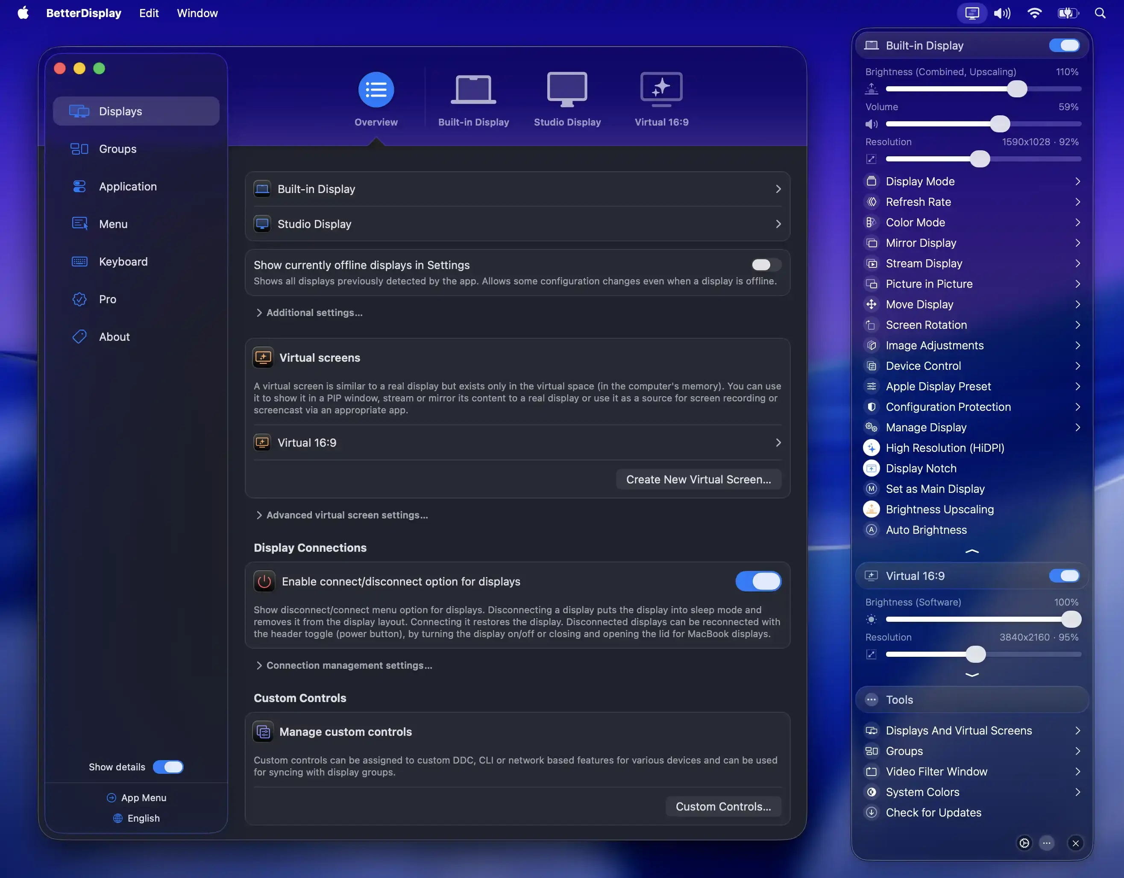Click Check for Updates
1124x878 pixels.
point(972,812)
